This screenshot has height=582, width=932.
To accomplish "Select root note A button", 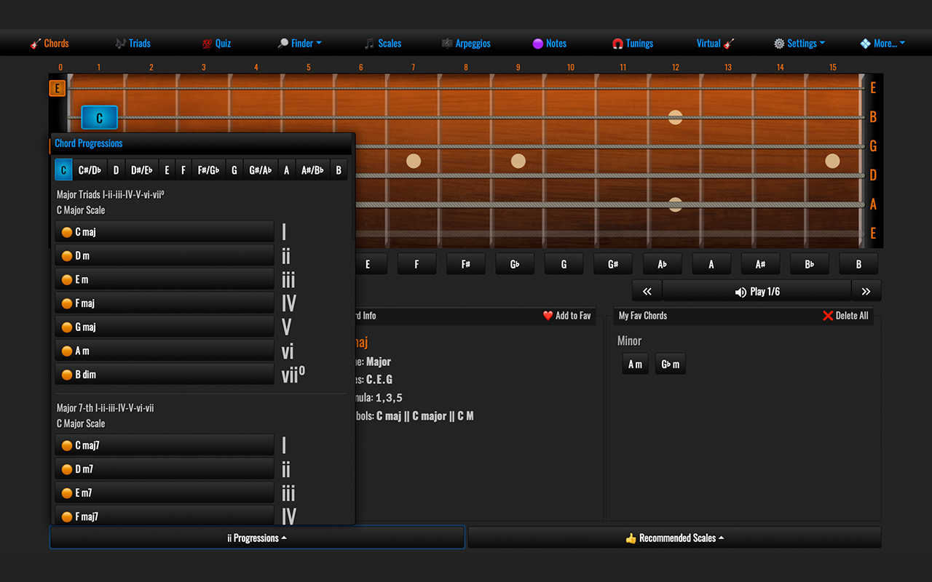I will point(711,264).
